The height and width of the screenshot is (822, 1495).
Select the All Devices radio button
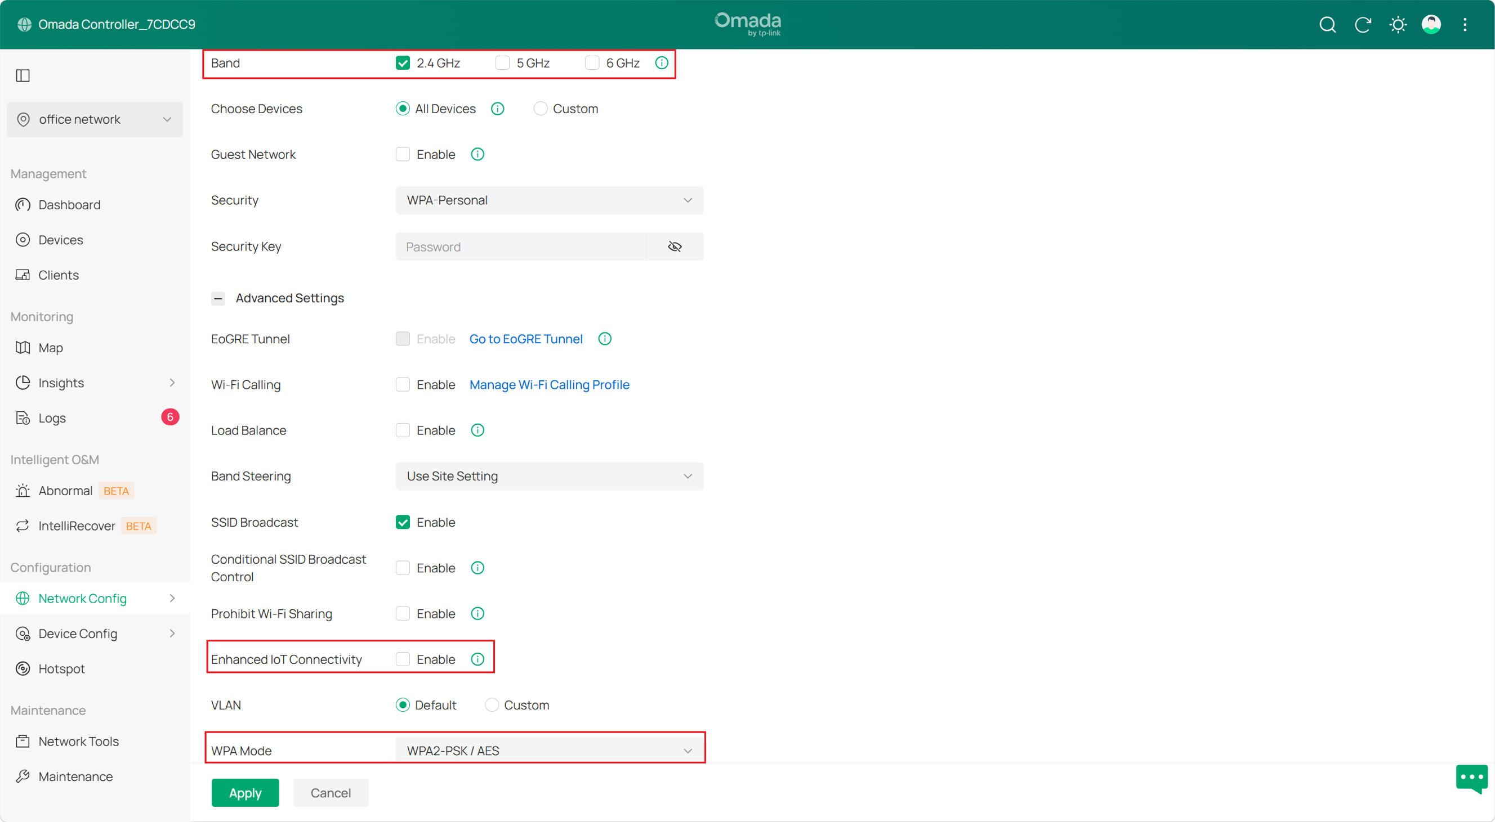[x=403, y=109]
